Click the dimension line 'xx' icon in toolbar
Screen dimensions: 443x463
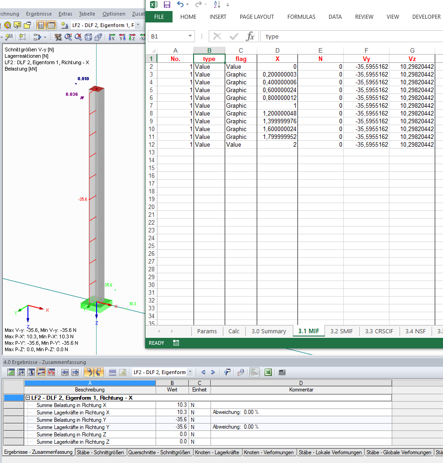click(9, 37)
